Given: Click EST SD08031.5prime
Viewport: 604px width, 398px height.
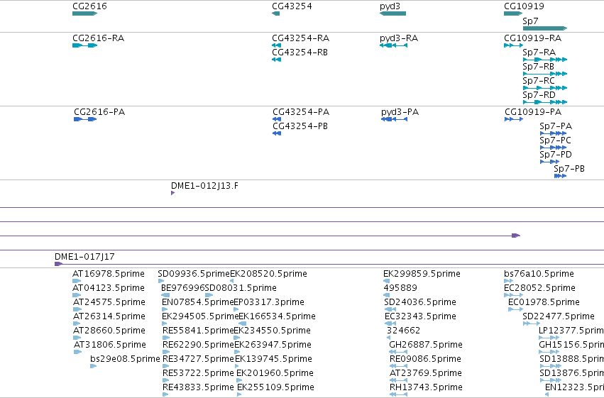Looking at the screenshot, I should tap(209, 295).
